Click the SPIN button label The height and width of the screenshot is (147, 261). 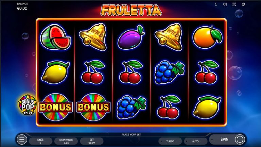click(x=224, y=139)
